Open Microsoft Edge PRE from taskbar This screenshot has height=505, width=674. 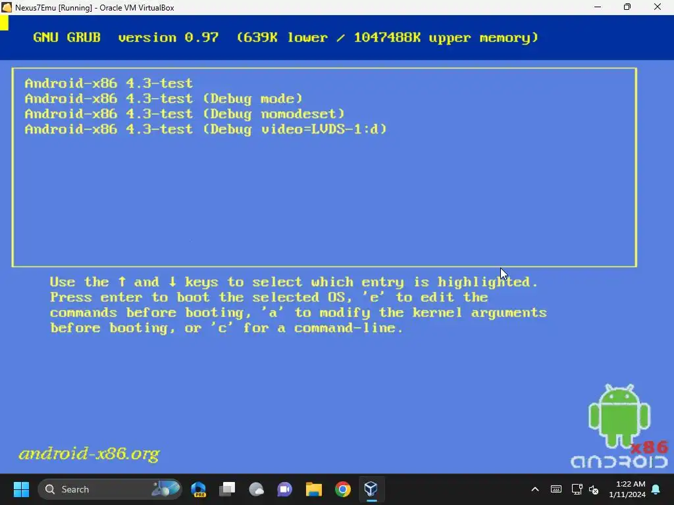[x=199, y=489]
